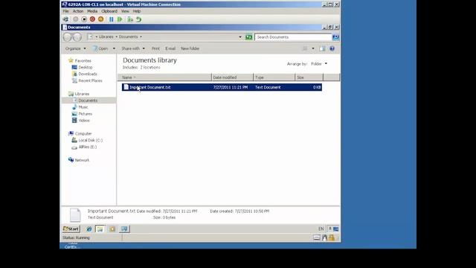This screenshot has height=268, width=476.
Task: Click the Revert green arrow icon
Action: point(139,19)
